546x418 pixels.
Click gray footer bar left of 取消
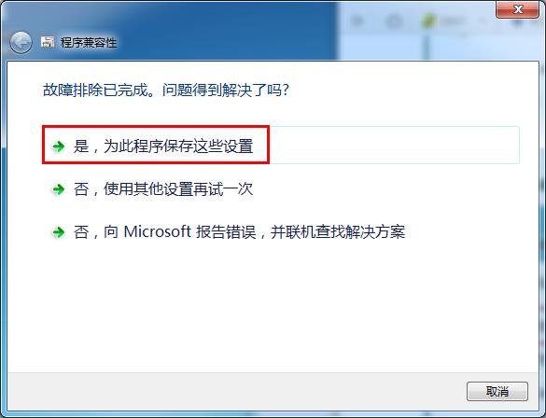click(237, 392)
